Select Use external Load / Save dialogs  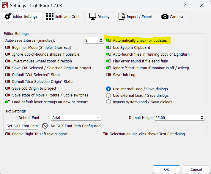pyautogui.click(x=108, y=95)
